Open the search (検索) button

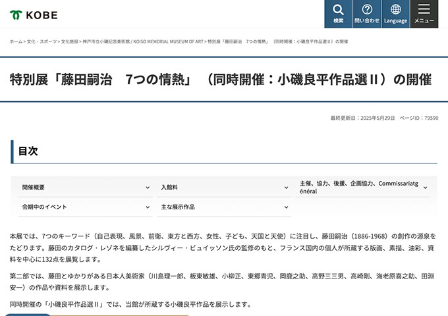pyautogui.click(x=338, y=14)
